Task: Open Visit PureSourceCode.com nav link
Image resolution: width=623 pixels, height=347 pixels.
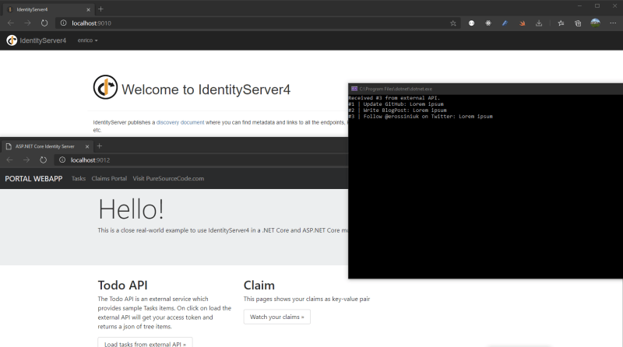Action: (168, 179)
